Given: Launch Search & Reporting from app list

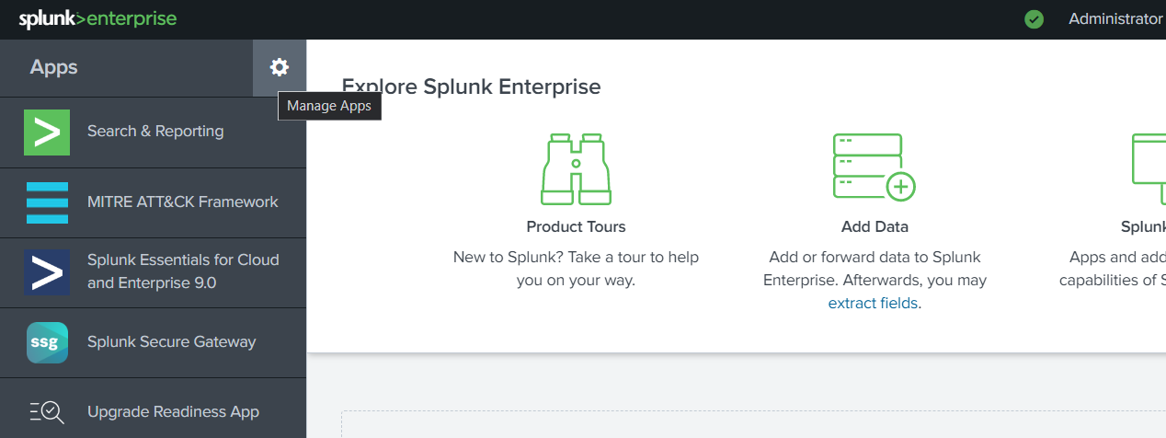Looking at the screenshot, I should pyautogui.click(x=155, y=132).
